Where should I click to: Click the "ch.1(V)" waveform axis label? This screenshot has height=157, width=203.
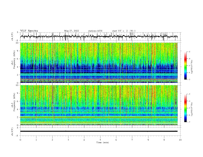(12, 36)
